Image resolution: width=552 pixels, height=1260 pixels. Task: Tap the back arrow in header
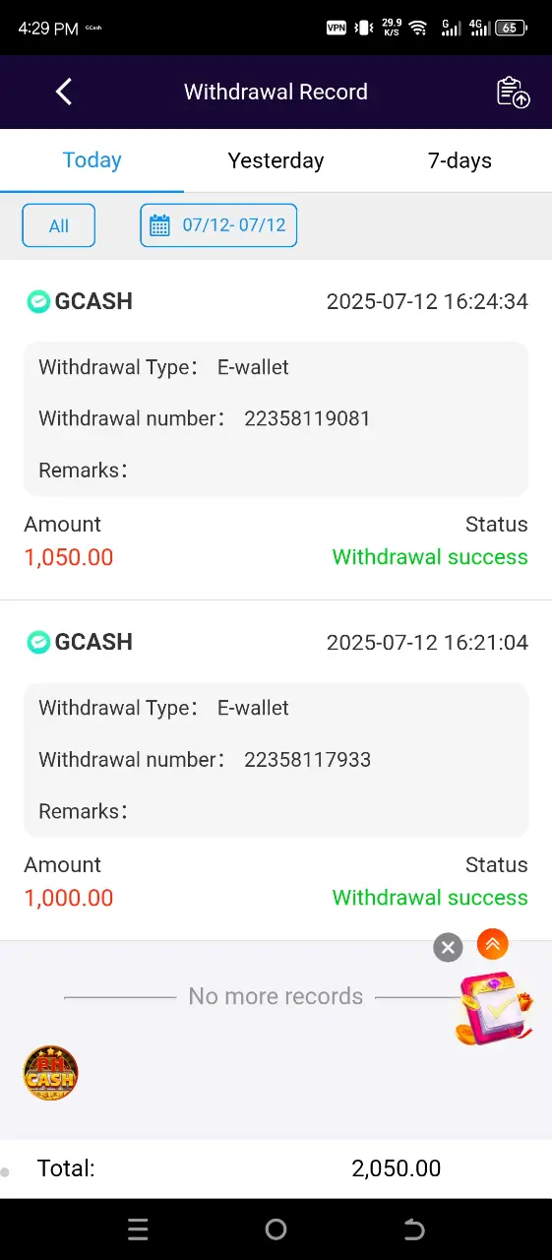coord(64,92)
